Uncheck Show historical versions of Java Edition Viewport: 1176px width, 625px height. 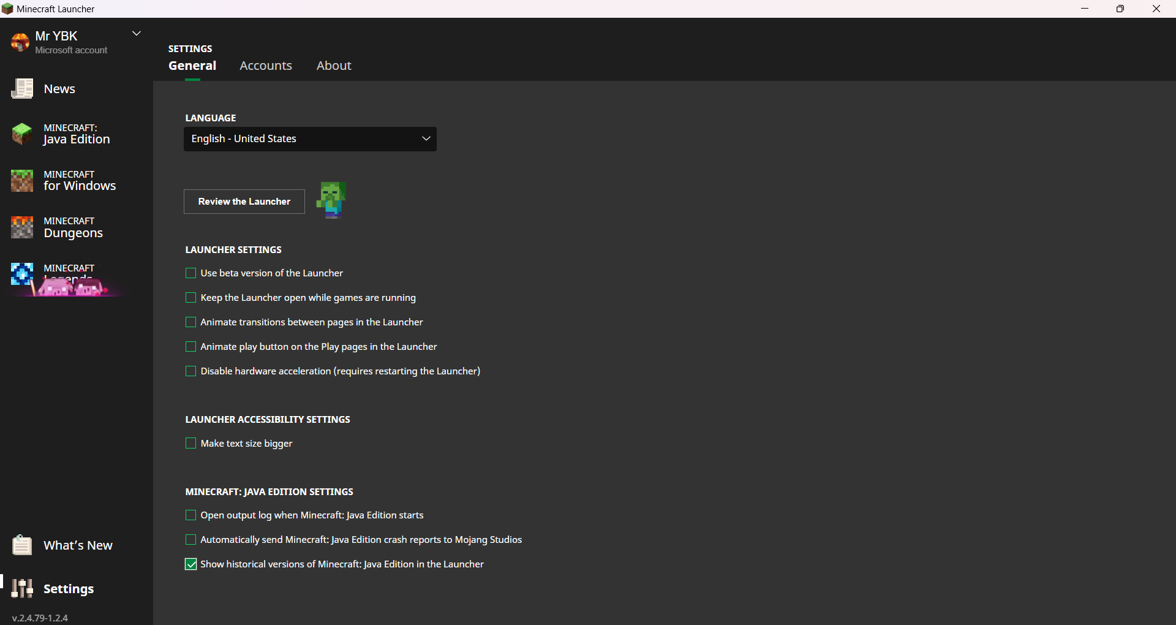coord(191,564)
